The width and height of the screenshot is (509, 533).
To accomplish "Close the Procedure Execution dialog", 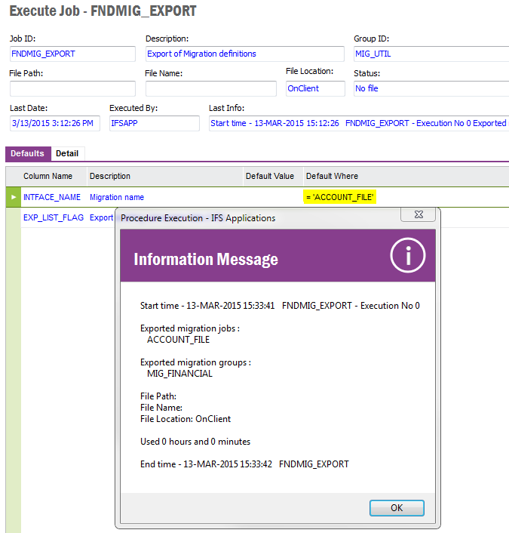I will [x=419, y=214].
